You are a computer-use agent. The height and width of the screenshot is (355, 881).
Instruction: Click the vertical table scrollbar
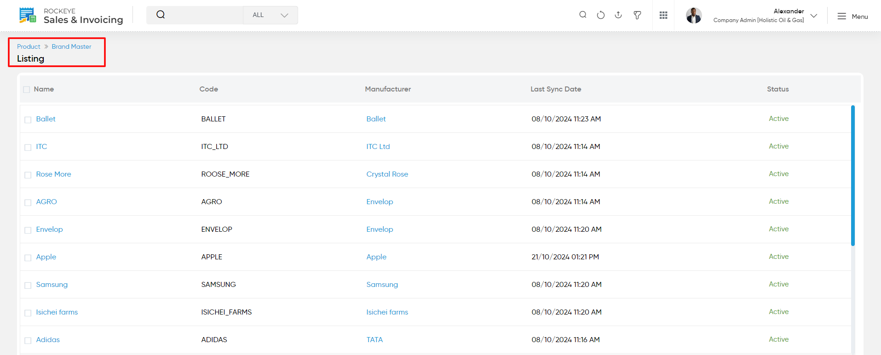pyautogui.click(x=852, y=176)
